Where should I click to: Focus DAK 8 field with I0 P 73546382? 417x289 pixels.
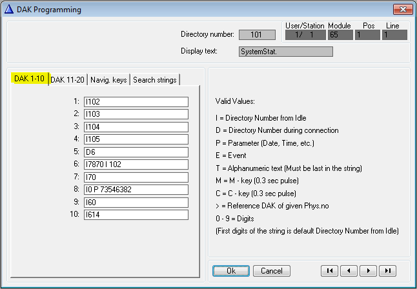[135, 189]
